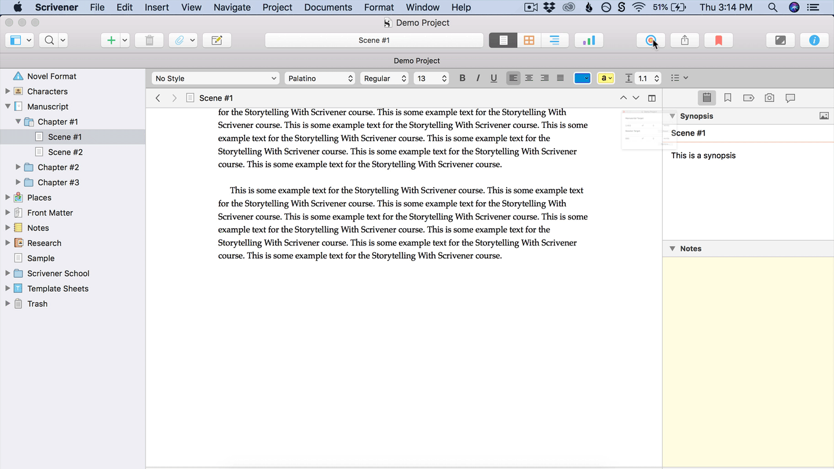Image resolution: width=834 pixels, height=469 pixels.
Task: Toggle italic formatting
Action: (x=478, y=78)
